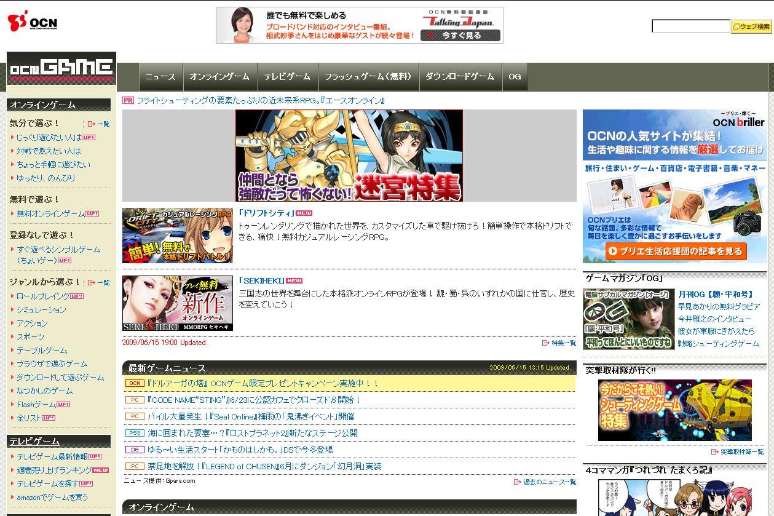Open テレビゲーム最新情報 link
This screenshot has width=774, height=516.
(x=52, y=456)
